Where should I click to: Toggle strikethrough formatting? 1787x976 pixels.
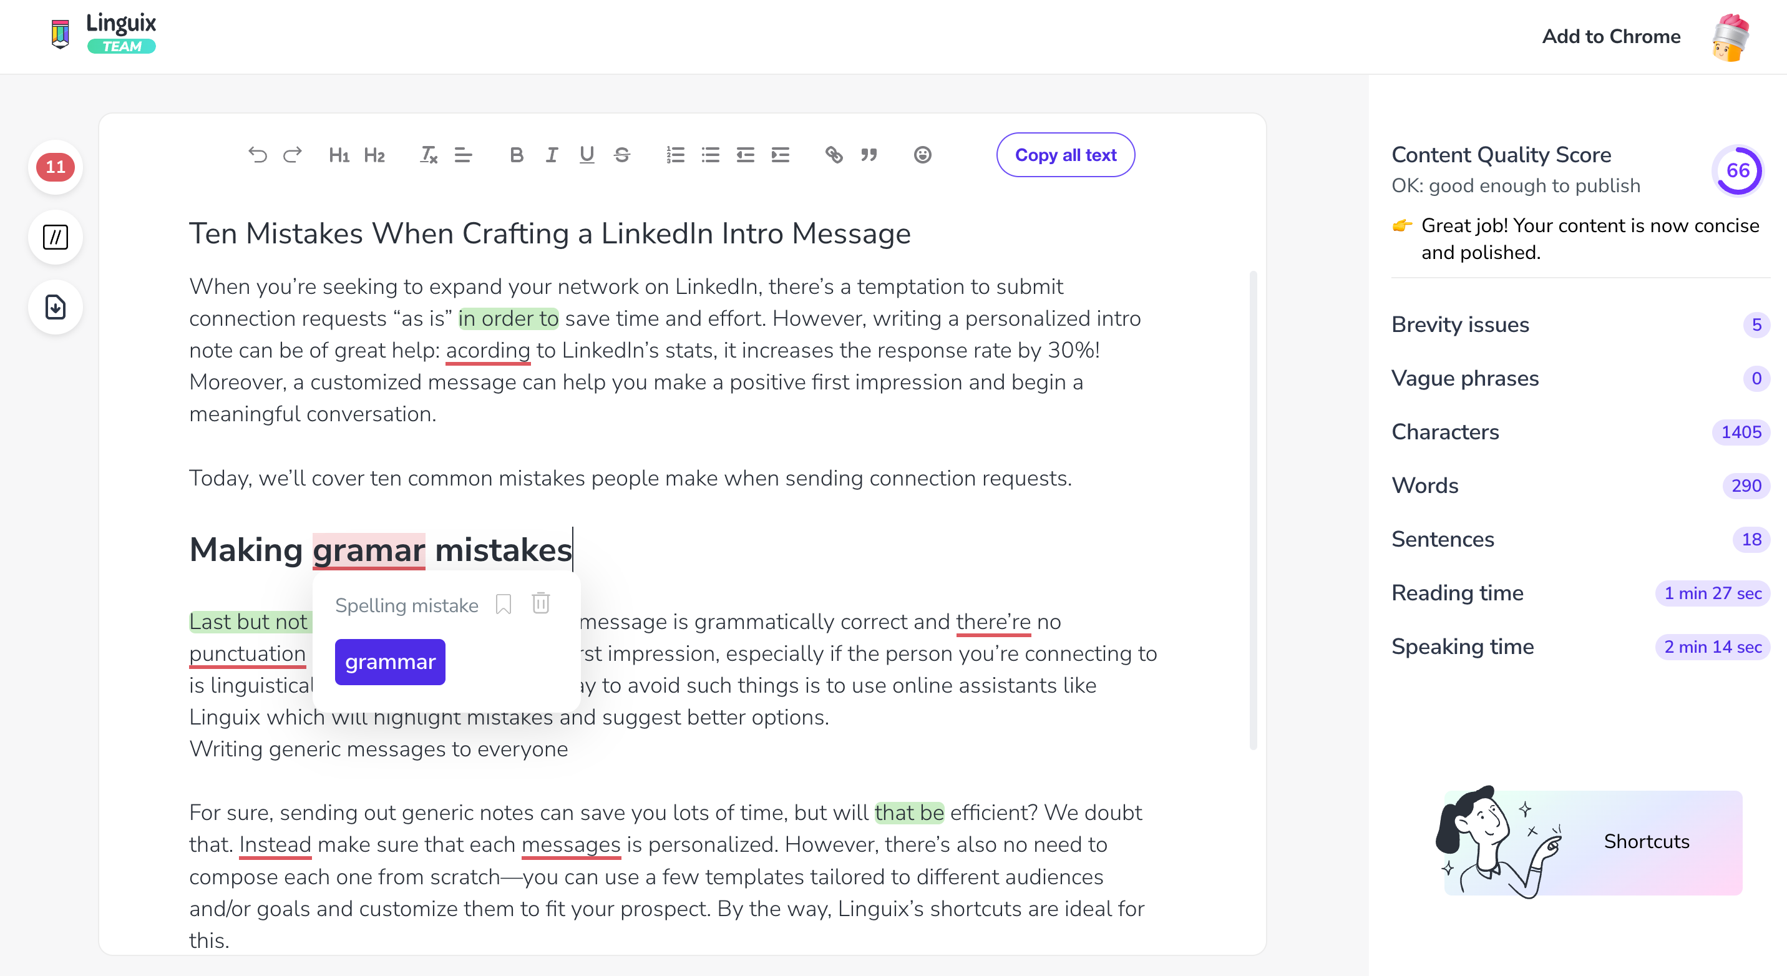(621, 155)
